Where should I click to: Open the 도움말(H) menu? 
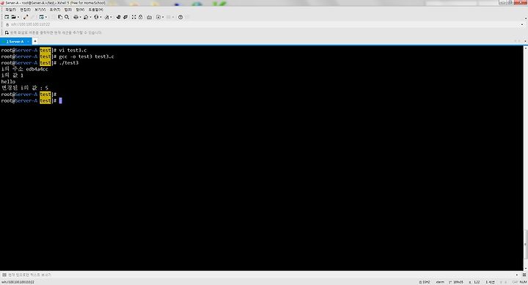(96, 10)
